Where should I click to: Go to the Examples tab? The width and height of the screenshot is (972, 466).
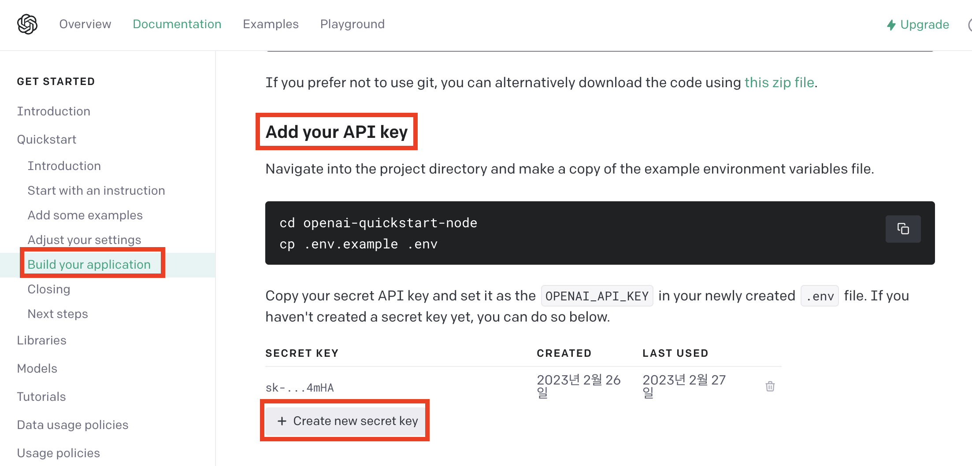pyautogui.click(x=271, y=24)
